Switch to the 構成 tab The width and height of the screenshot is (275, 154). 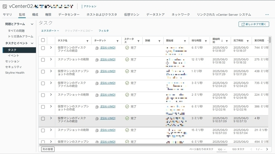click(35, 14)
